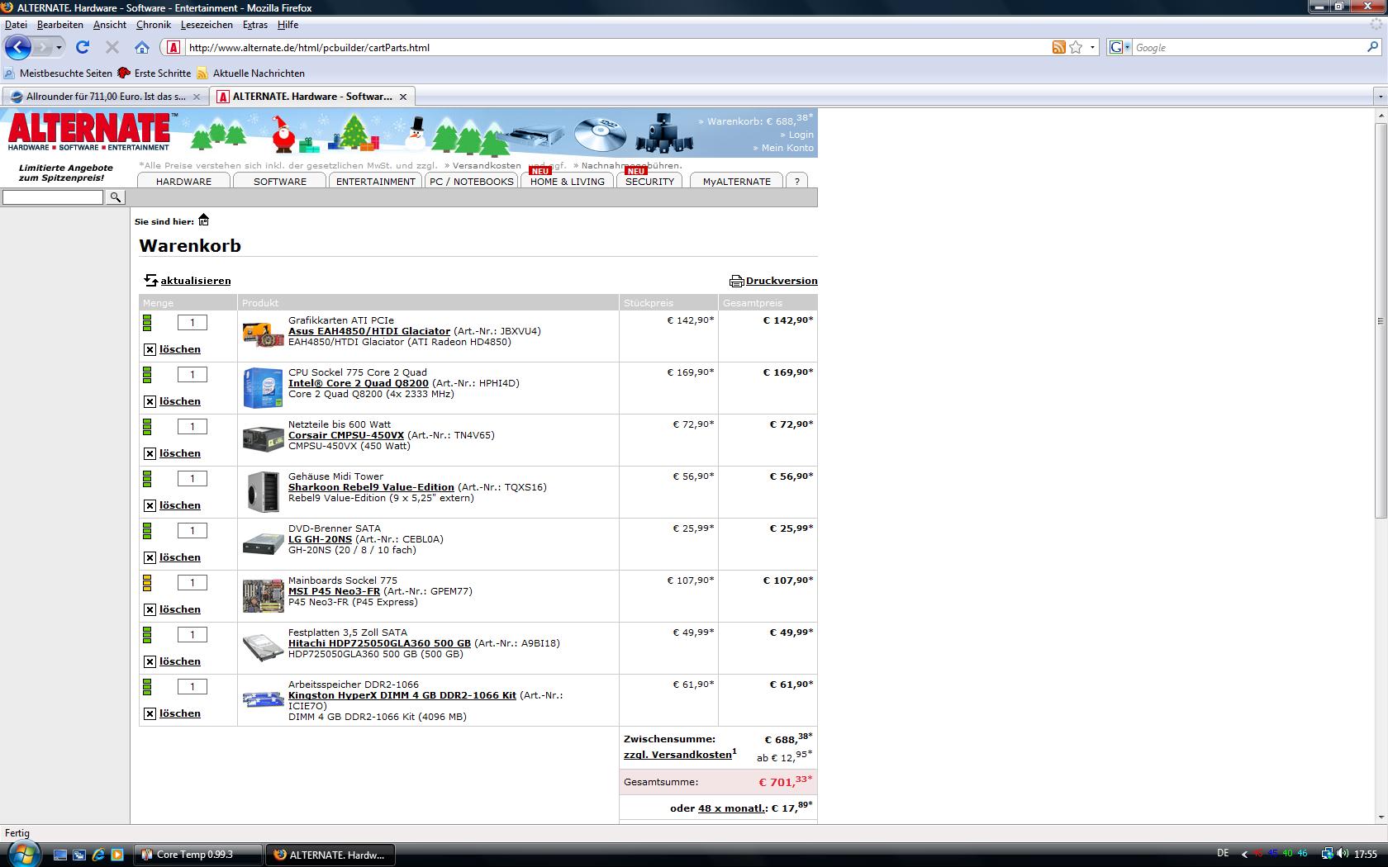Click the Druckversion printer icon
The image size is (1388, 867).
[736, 281]
